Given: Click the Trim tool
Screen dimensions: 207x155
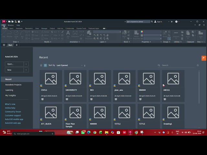Looking at the screenshot, I should tap(54, 32).
